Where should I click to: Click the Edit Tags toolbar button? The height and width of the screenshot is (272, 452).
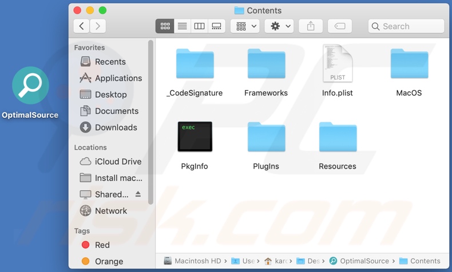coord(339,26)
